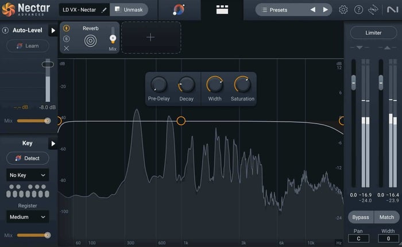
Task: Adjust the Reverb module Mix slider
Action: (x=113, y=38)
